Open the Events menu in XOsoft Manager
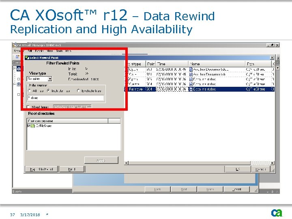Viewport: 292px width, 219px height. click(39, 51)
